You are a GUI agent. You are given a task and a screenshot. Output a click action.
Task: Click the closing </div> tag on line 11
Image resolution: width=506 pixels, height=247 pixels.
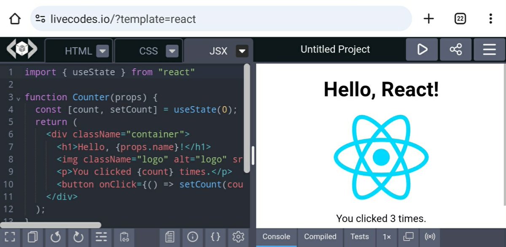62,197
